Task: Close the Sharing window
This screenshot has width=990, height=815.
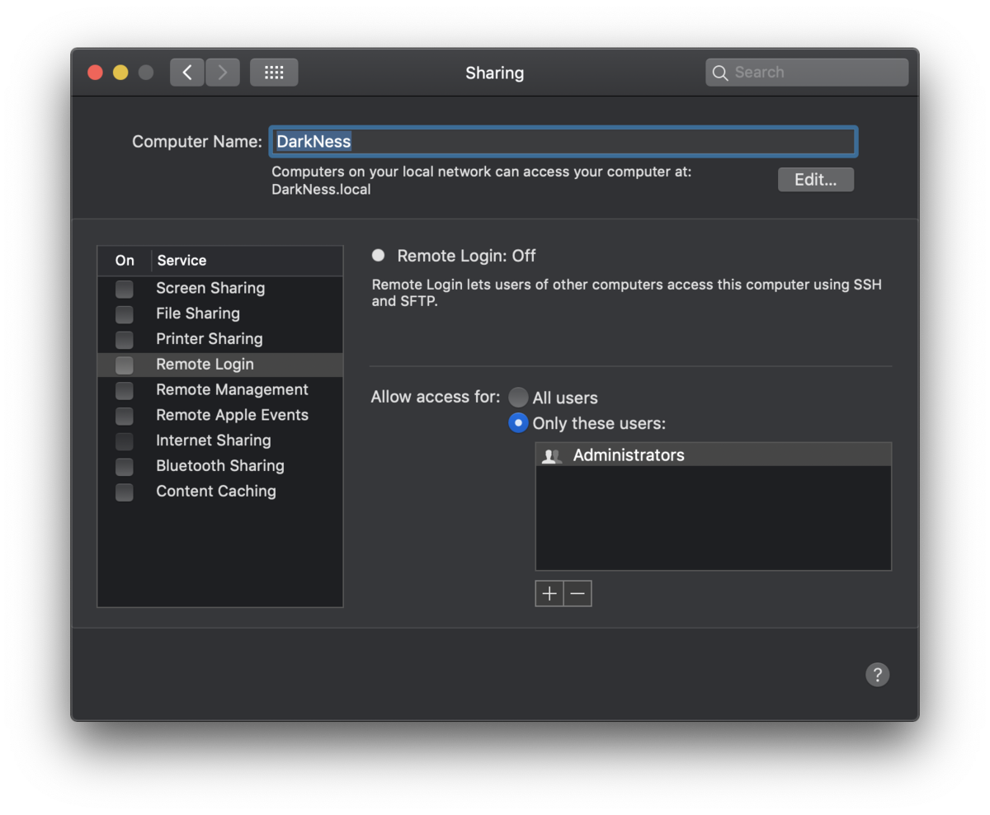Action: [x=96, y=73]
